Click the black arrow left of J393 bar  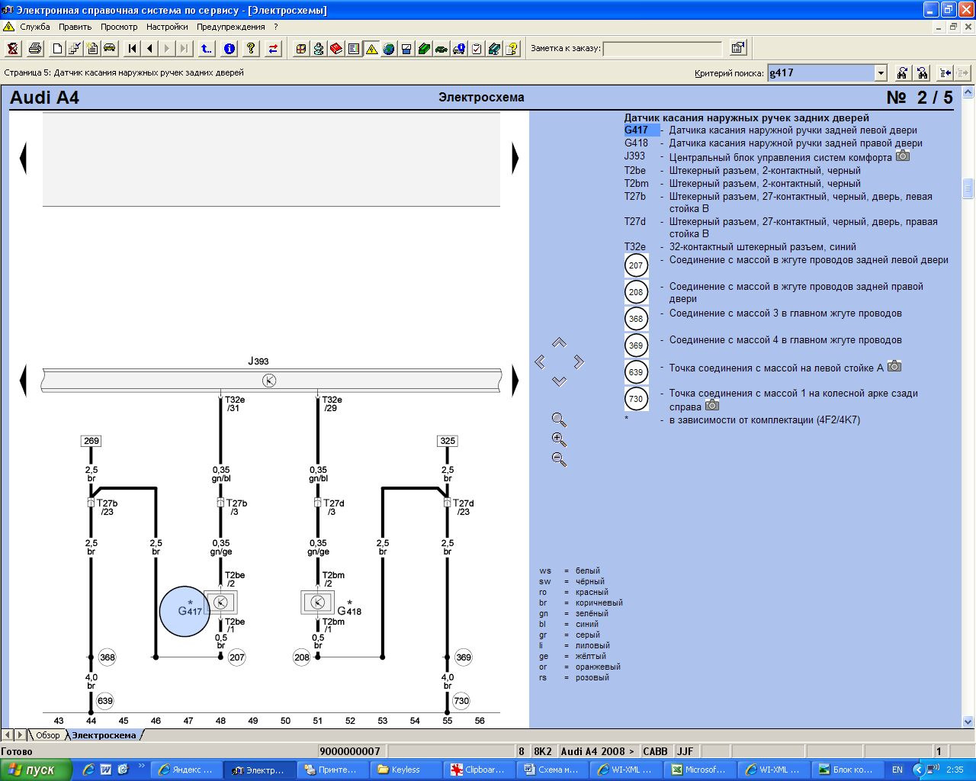coord(23,380)
